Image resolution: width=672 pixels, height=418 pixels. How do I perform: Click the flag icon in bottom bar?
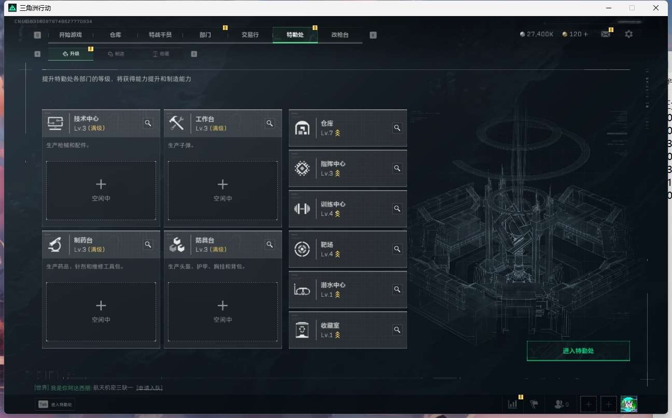click(534, 404)
